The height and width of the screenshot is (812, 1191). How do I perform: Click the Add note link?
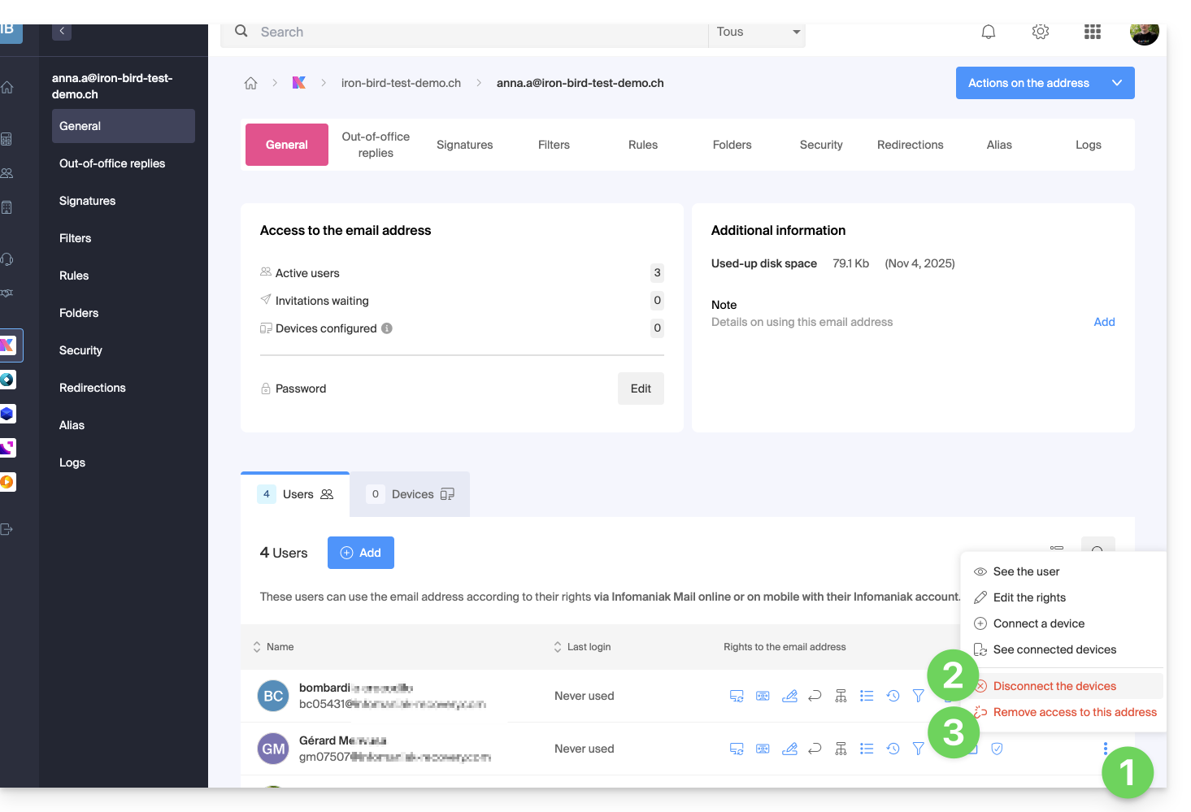coord(1104,322)
